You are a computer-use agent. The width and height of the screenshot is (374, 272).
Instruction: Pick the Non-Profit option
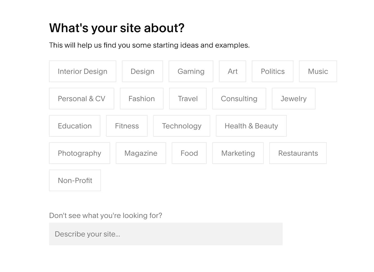coord(75,180)
